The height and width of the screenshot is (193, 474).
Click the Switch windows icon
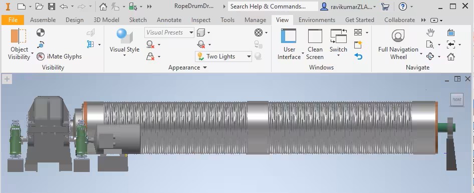pos(338,36)
